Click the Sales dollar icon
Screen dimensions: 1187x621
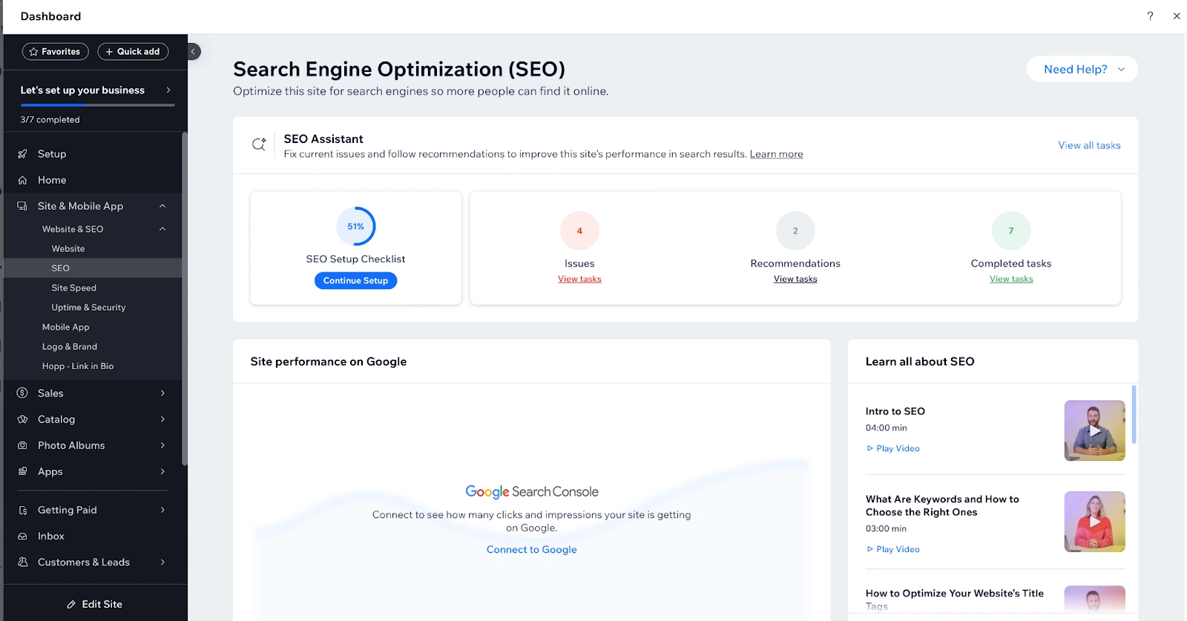click(22, 393)
